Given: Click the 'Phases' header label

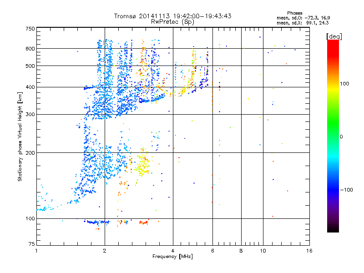Looking at the screenshot, I should point(294,13).
